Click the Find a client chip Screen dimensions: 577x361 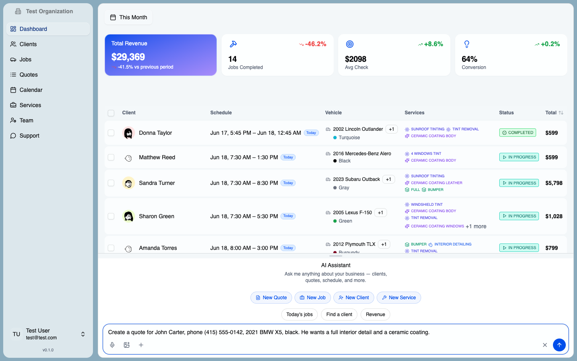pyautogui.click(x=339, y=314)
